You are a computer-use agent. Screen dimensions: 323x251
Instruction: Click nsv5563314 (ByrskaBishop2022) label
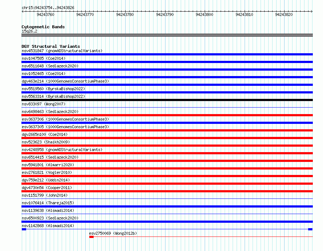pyautogui.click(x=53, y=96)
